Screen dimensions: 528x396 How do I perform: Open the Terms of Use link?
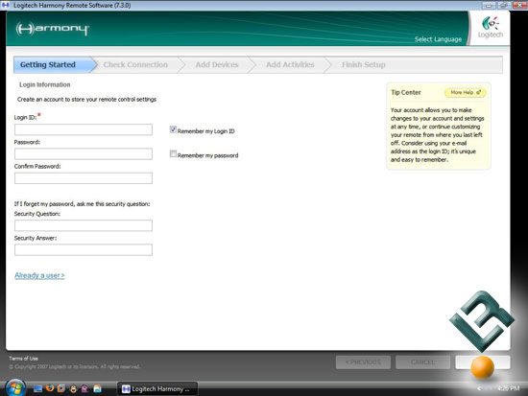coord(24,359)
